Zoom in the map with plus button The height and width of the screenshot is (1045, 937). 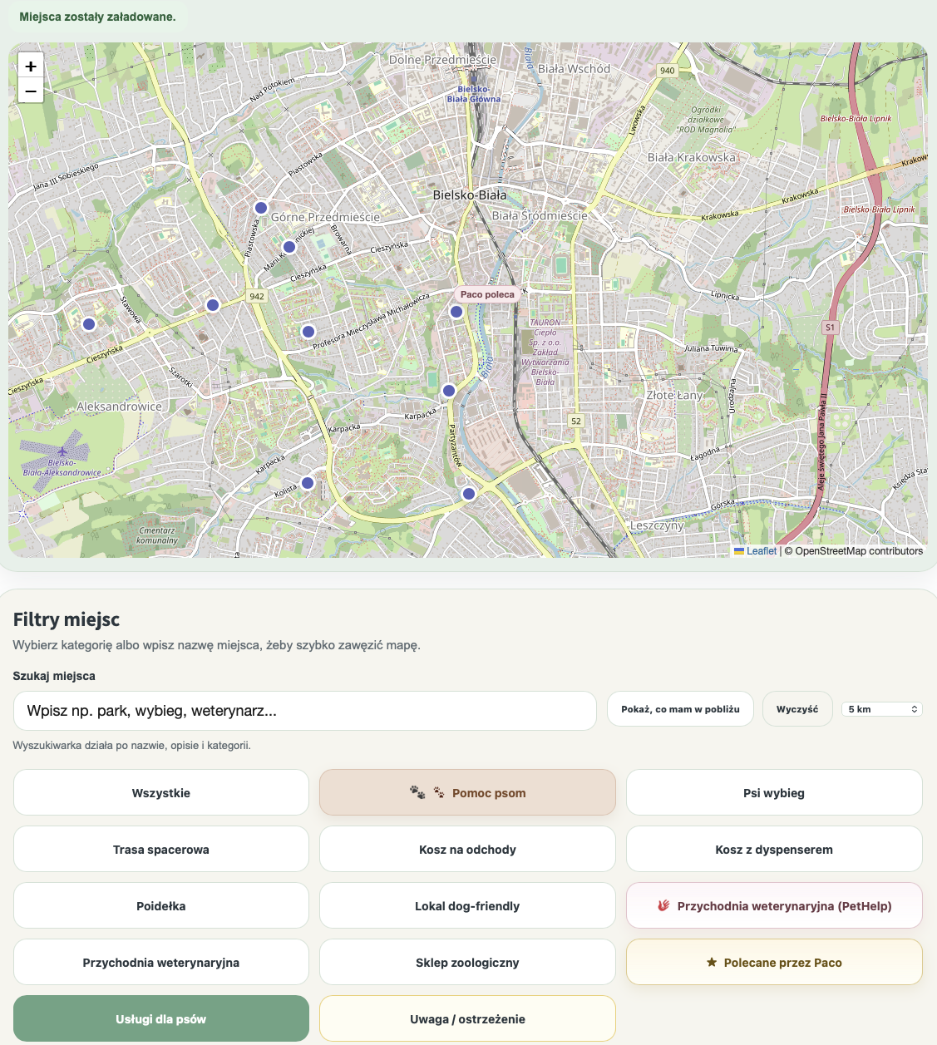[x=31, y=66]
